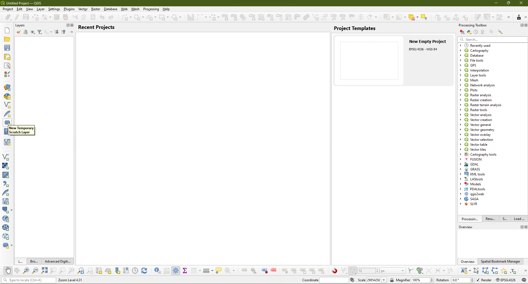Click the New GeoPackage Layer icon
The width and height of the screenshot is (528, 284).
7,96
